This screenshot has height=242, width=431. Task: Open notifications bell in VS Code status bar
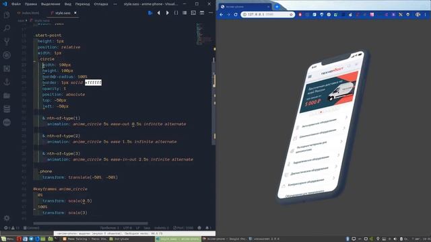(x=207, y=228)
